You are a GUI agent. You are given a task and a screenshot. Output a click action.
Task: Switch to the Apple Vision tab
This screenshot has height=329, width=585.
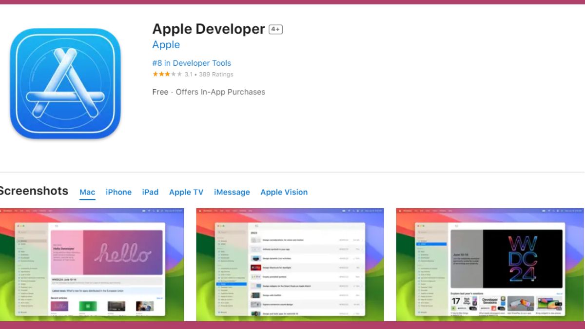(284, 192)
